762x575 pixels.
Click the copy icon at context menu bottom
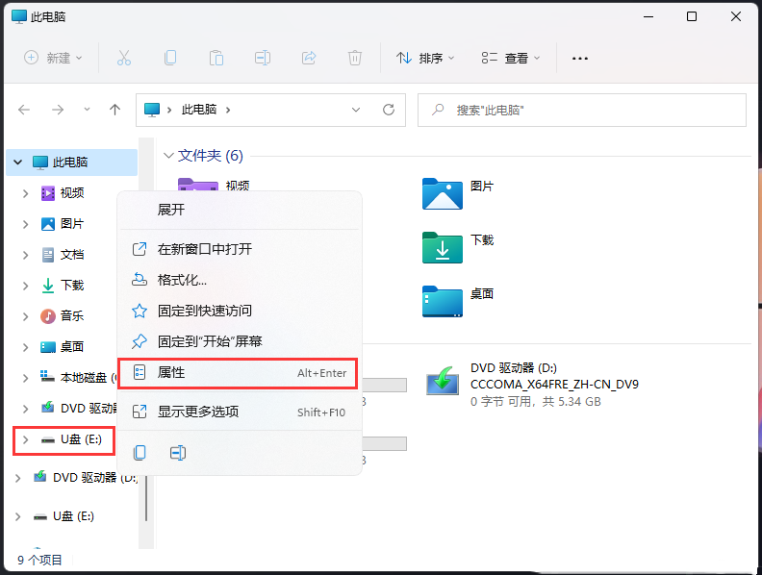point(140,453)
